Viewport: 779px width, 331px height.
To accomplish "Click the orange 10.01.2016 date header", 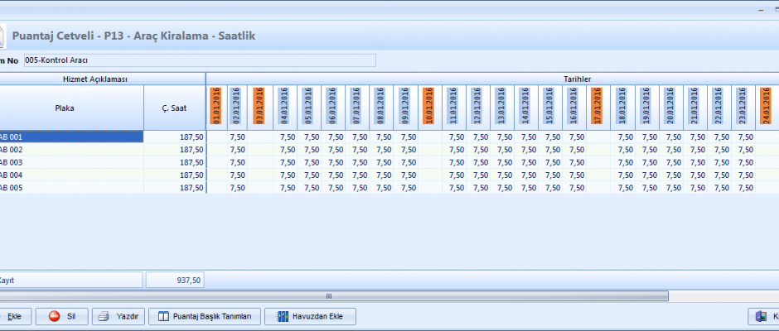I will [x=428, y=108].
